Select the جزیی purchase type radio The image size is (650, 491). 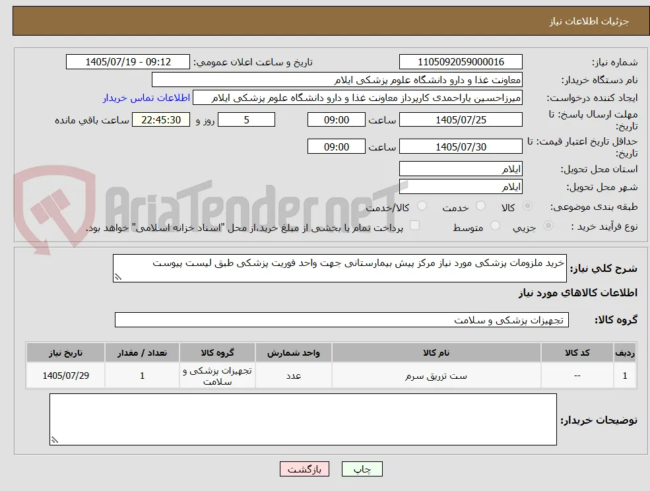[x=548, y=226]
